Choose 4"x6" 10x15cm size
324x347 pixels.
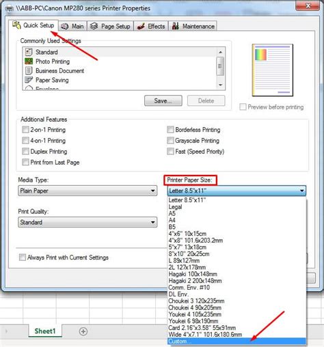pyautogui.click(x=237, y=234)
